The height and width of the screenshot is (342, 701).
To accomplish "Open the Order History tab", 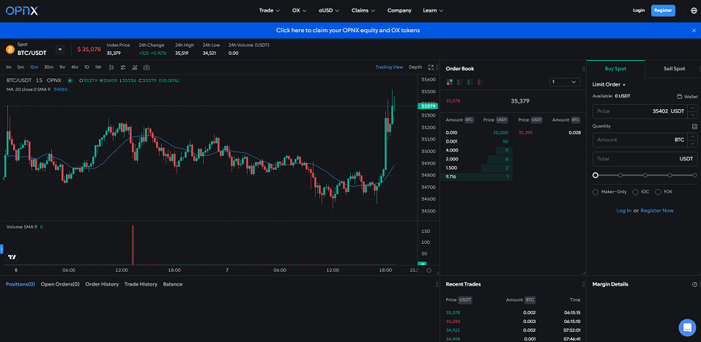I will 102,284.
